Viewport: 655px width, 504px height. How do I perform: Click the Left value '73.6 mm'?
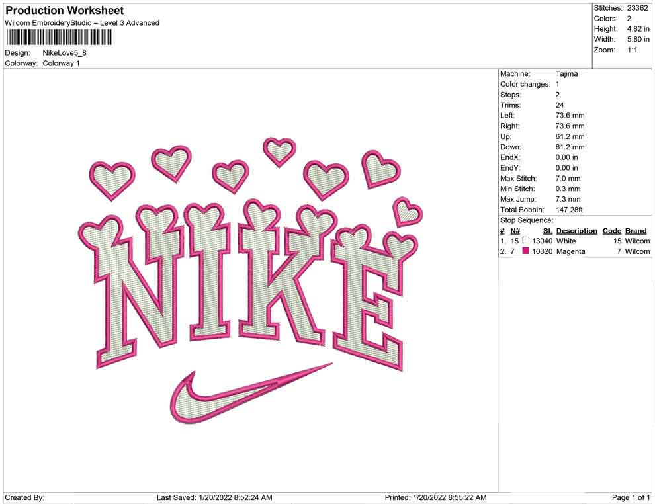point(570,115)
